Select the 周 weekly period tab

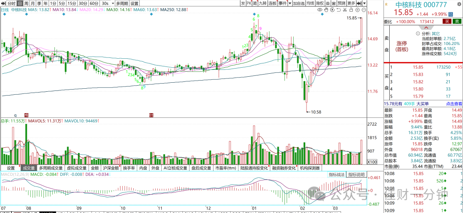click(x=26, y=3)
